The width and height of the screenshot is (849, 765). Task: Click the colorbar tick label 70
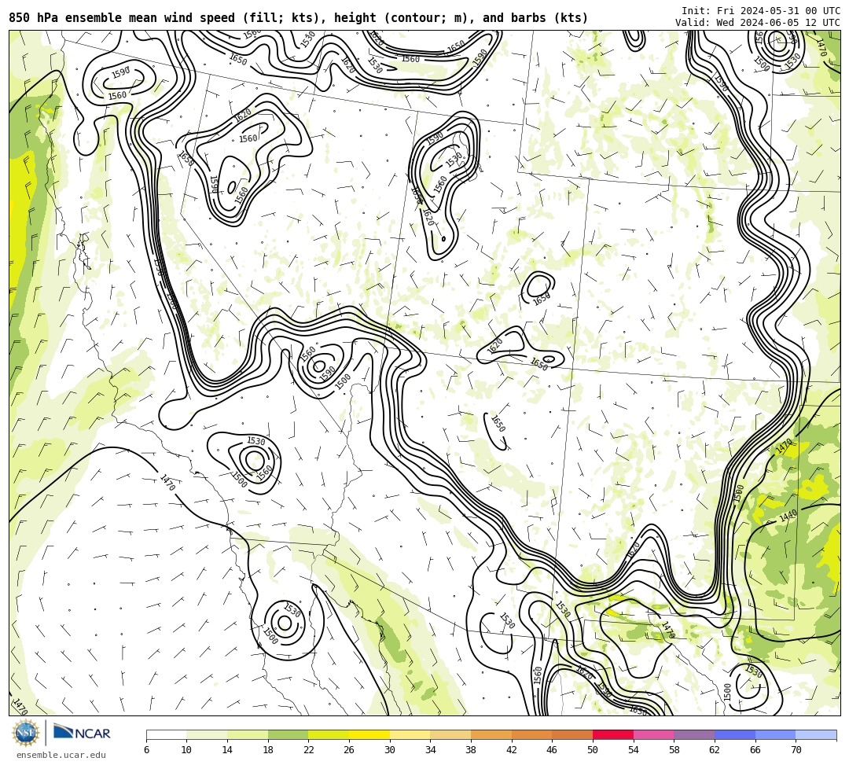click(796, 750)
